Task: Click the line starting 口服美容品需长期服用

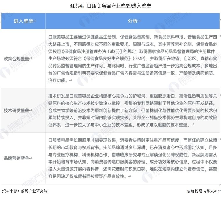Action: point(133,140)
